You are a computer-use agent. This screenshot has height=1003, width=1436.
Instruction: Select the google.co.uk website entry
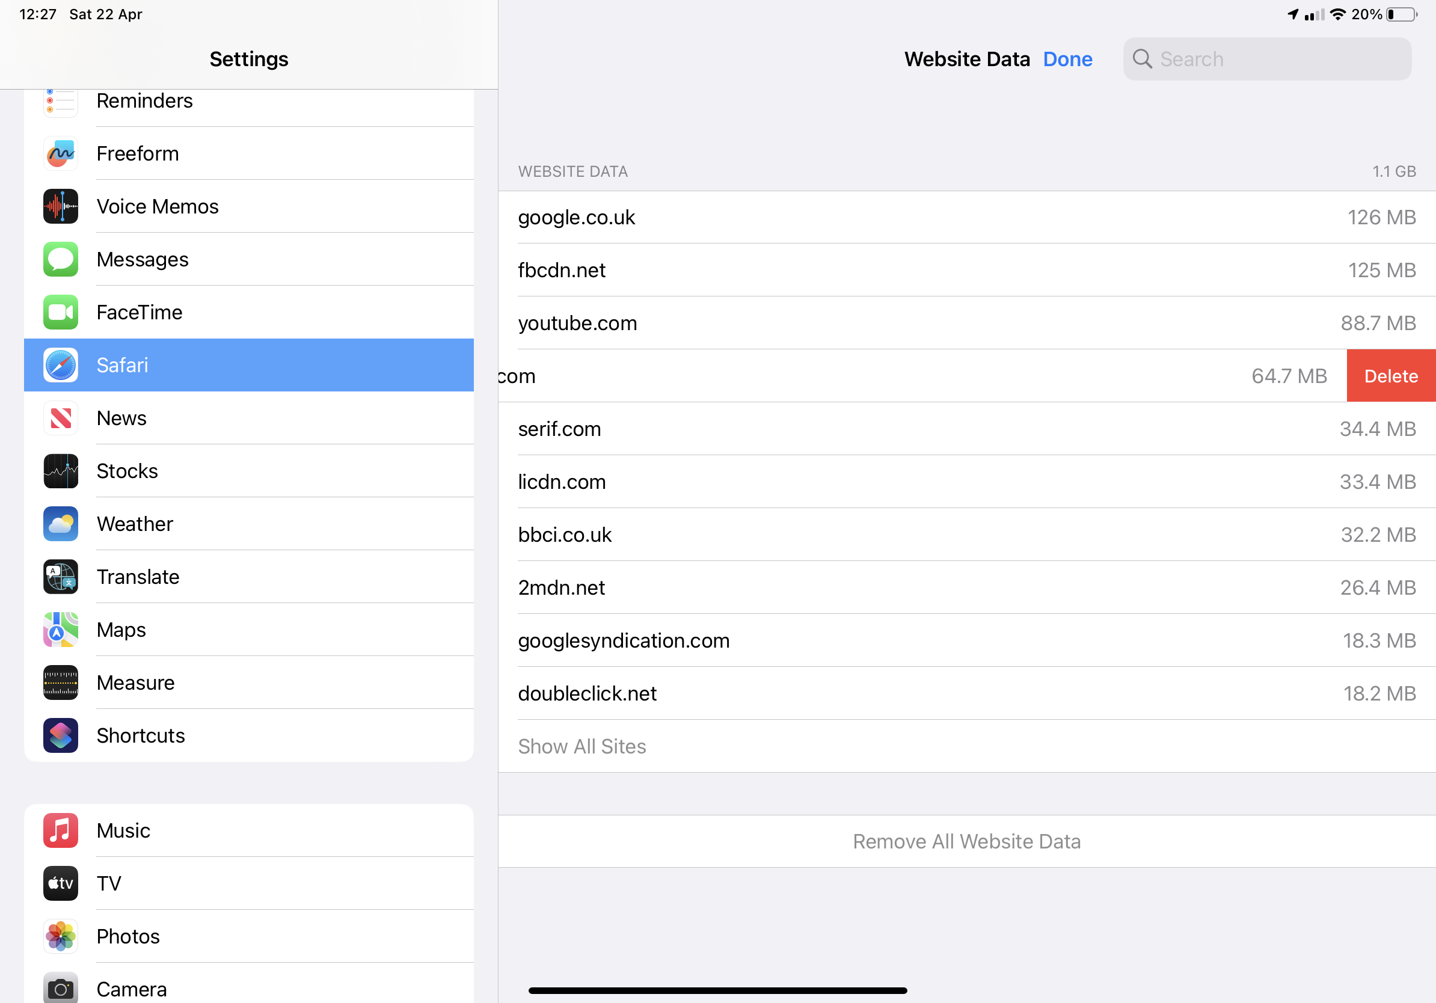(966, 218)
